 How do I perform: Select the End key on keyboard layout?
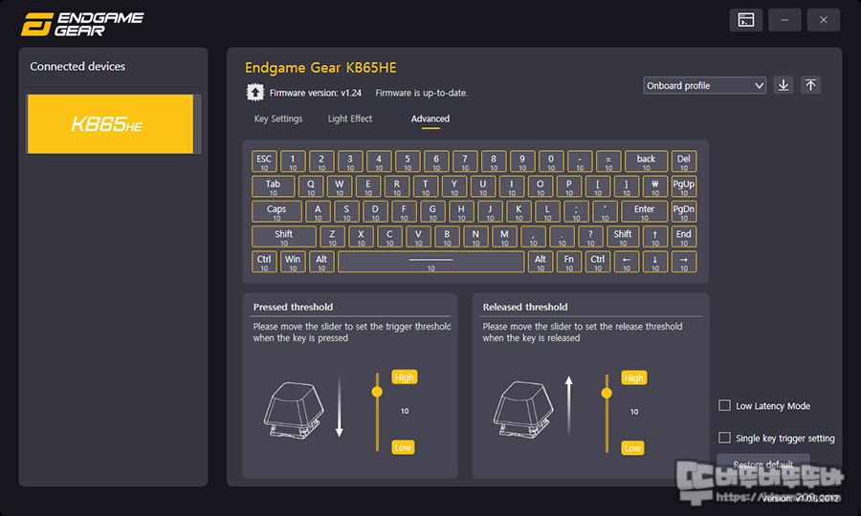684,236
